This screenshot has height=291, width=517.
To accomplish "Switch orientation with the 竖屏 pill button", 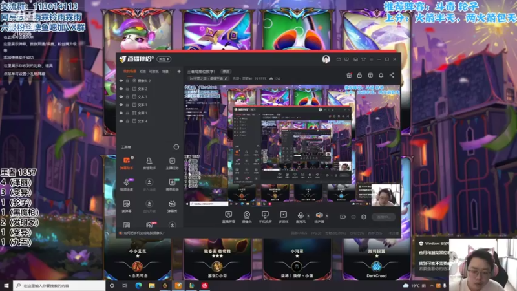I will 164,59.
